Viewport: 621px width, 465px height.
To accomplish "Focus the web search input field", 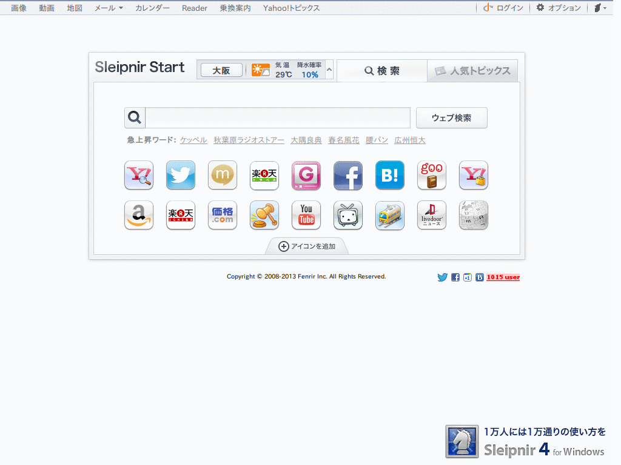I will (x=278, y=117).
